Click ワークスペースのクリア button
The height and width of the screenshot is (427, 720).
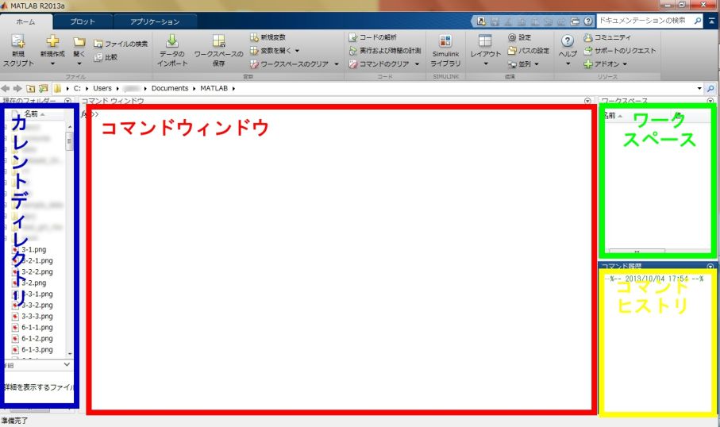pyautogui.click(x=289, y=63)
